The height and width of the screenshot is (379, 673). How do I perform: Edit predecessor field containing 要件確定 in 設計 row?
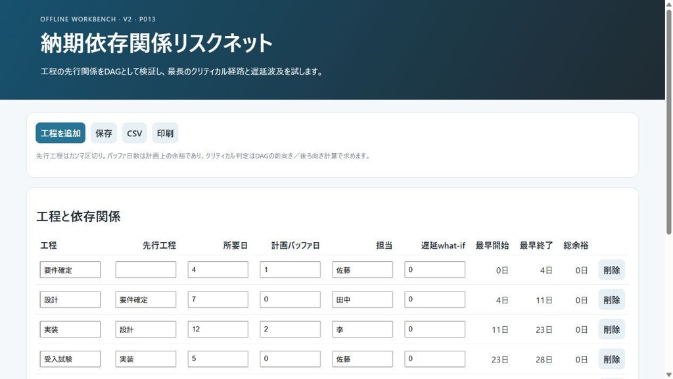click(145, 299)
